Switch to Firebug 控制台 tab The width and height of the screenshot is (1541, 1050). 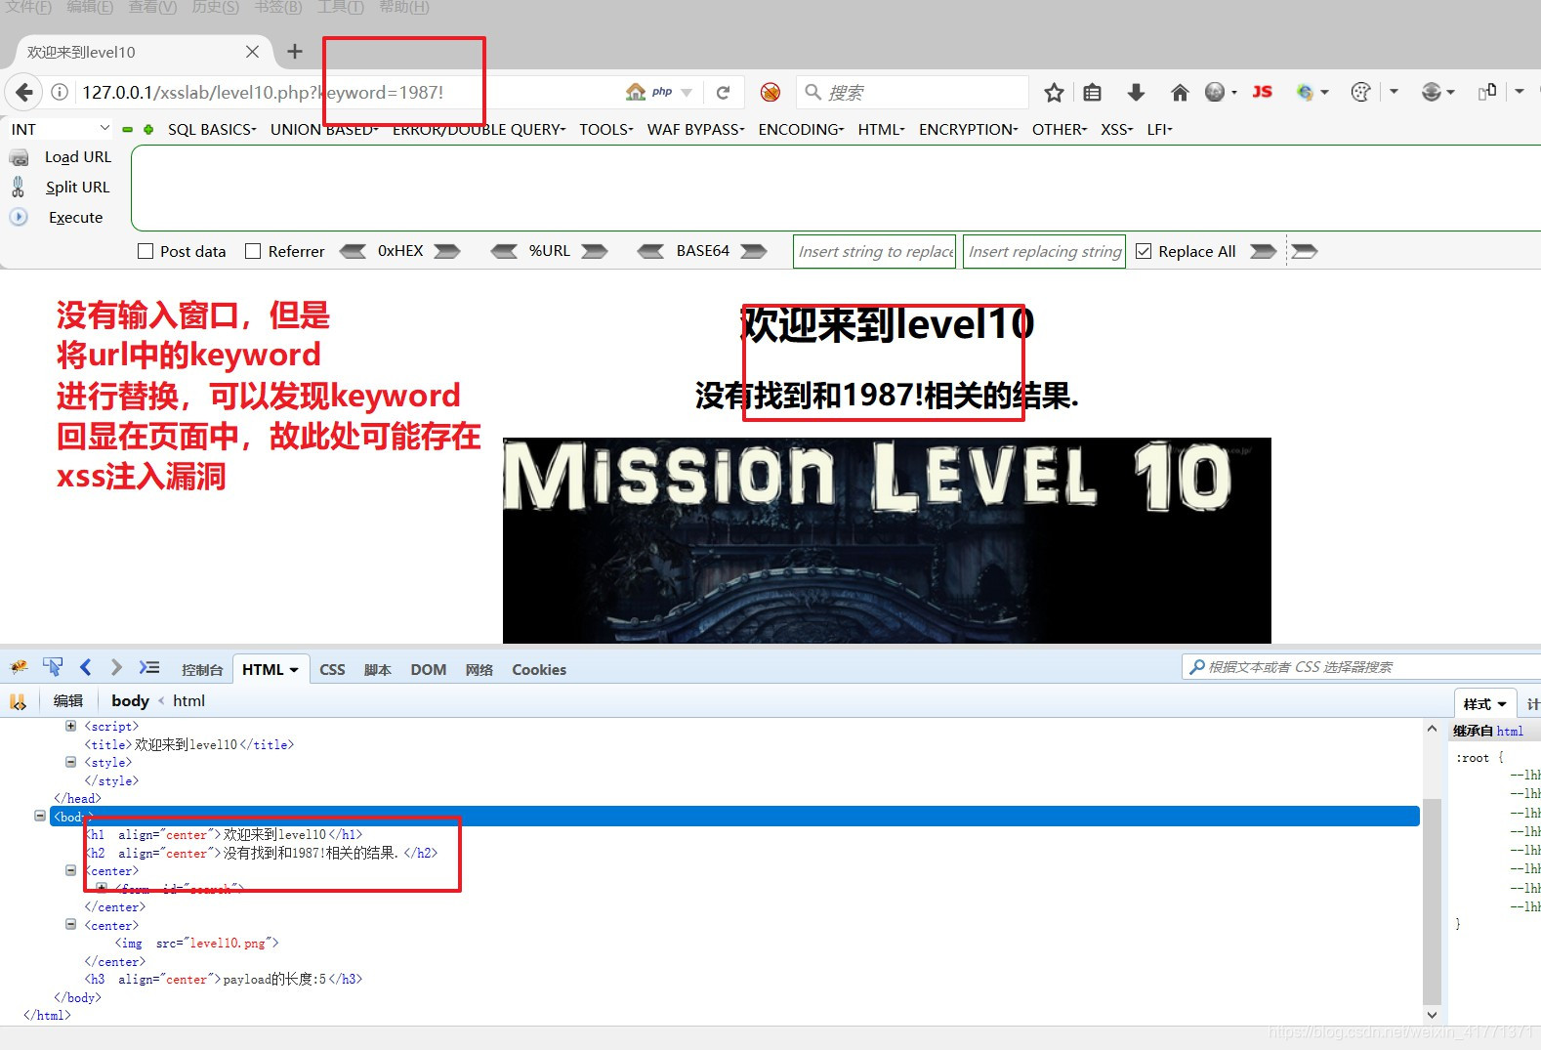[202, 670]
